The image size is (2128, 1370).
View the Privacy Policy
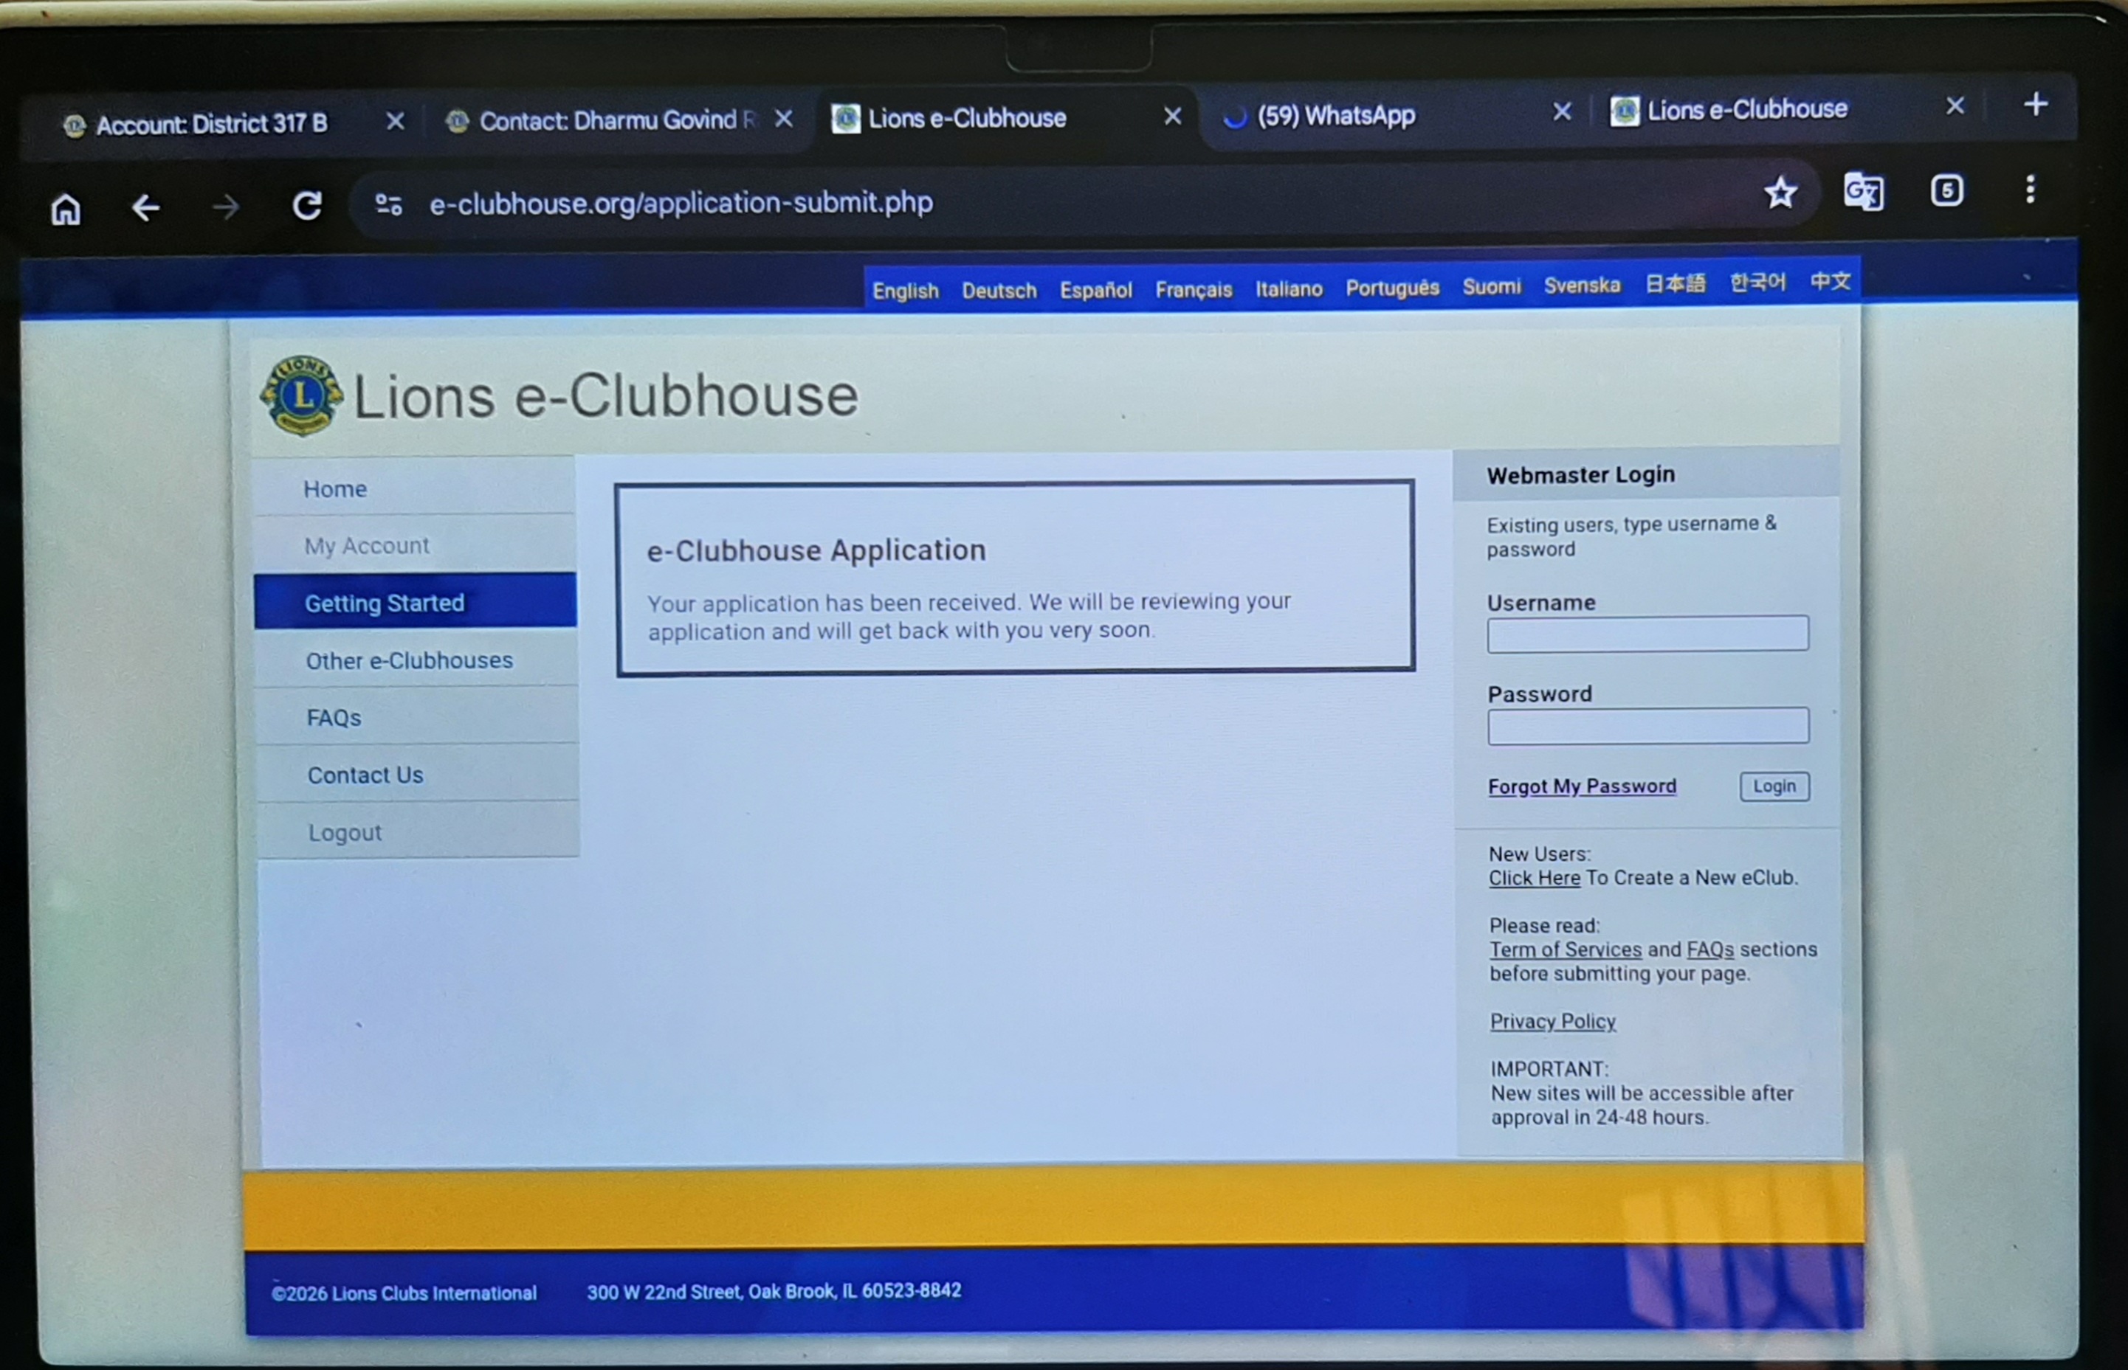tap(1552, 1021)
